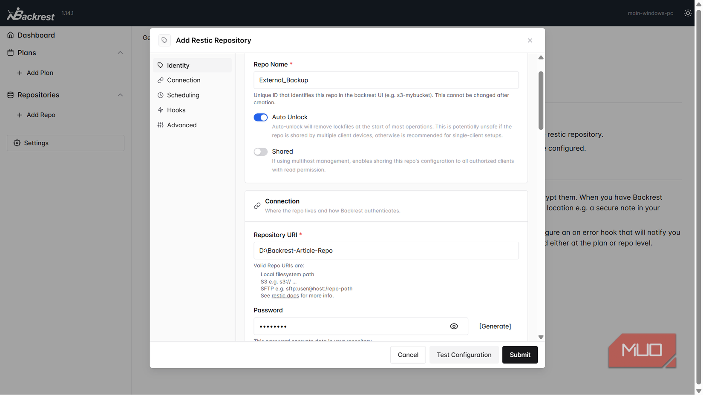The width and height of the screenshot is (703, 395).
Task: Click the plus icon beside Add Repo
Action: (x=20, y=115)
